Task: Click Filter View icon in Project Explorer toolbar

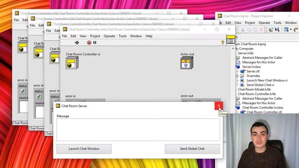Action: (286, 29)
